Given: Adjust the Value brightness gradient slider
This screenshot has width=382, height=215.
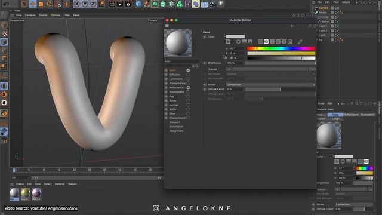Looking at the screenshot, I should tap(281, 58).
